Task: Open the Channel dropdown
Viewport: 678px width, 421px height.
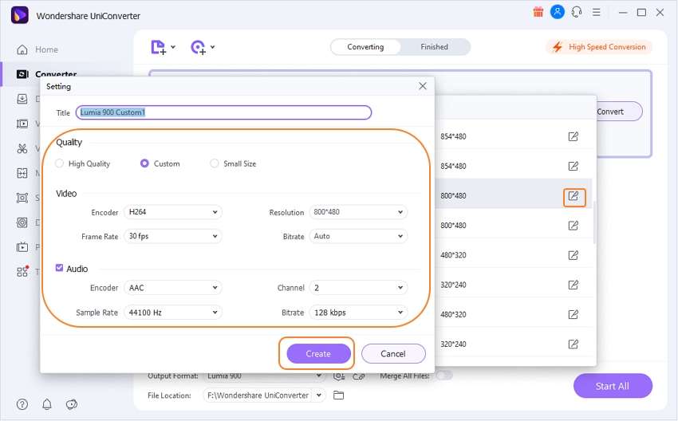Action: (358, 288)
